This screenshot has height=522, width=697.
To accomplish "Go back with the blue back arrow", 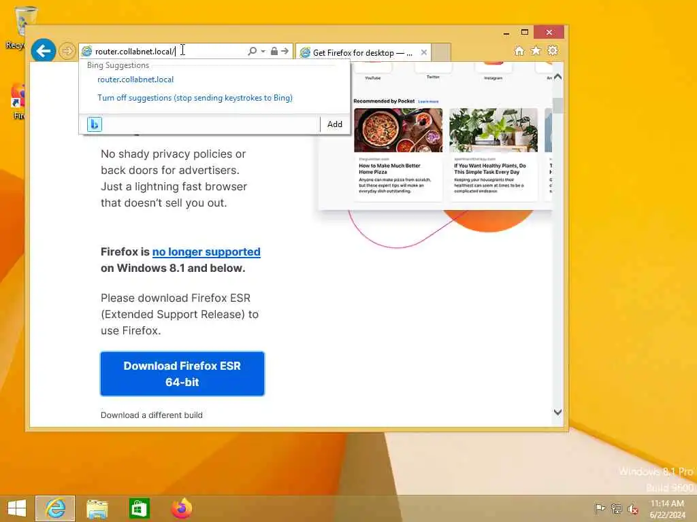I will [x=43, y=51].
